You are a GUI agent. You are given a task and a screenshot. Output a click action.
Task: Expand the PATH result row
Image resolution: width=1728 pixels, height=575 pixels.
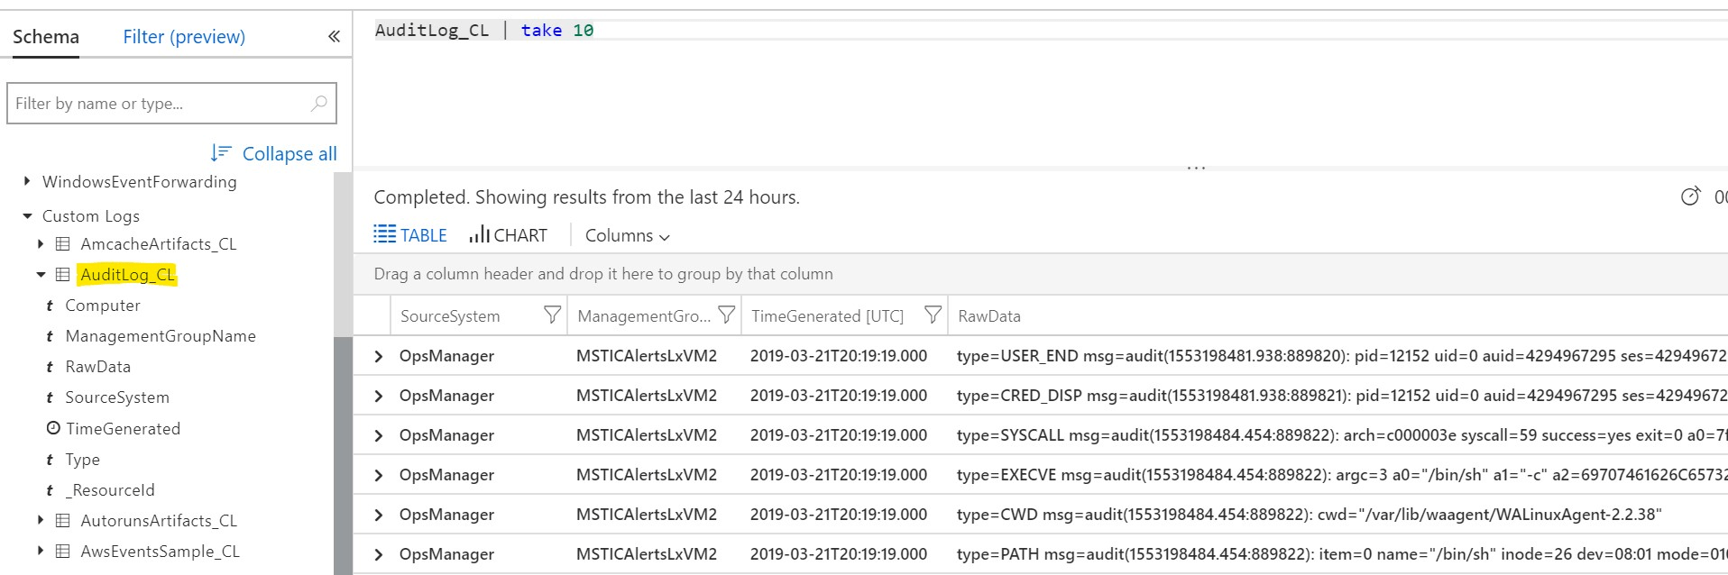pyautogui.click(x=379, y=554)
